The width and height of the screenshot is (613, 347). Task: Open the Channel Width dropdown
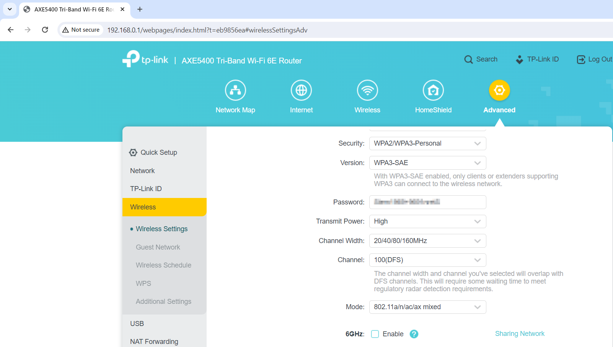(x=427, y=241)
